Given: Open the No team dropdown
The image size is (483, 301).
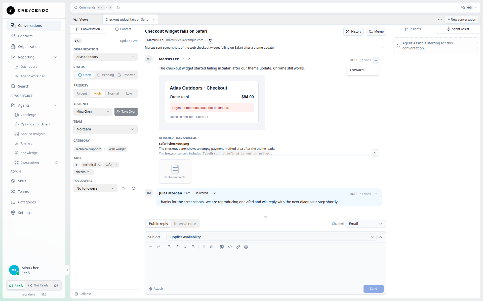Looking at the screenshot, I should (x=105, y=129).
